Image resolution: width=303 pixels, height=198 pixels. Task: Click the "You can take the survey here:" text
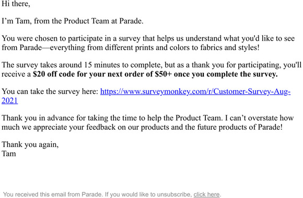(x=50, y=91)
